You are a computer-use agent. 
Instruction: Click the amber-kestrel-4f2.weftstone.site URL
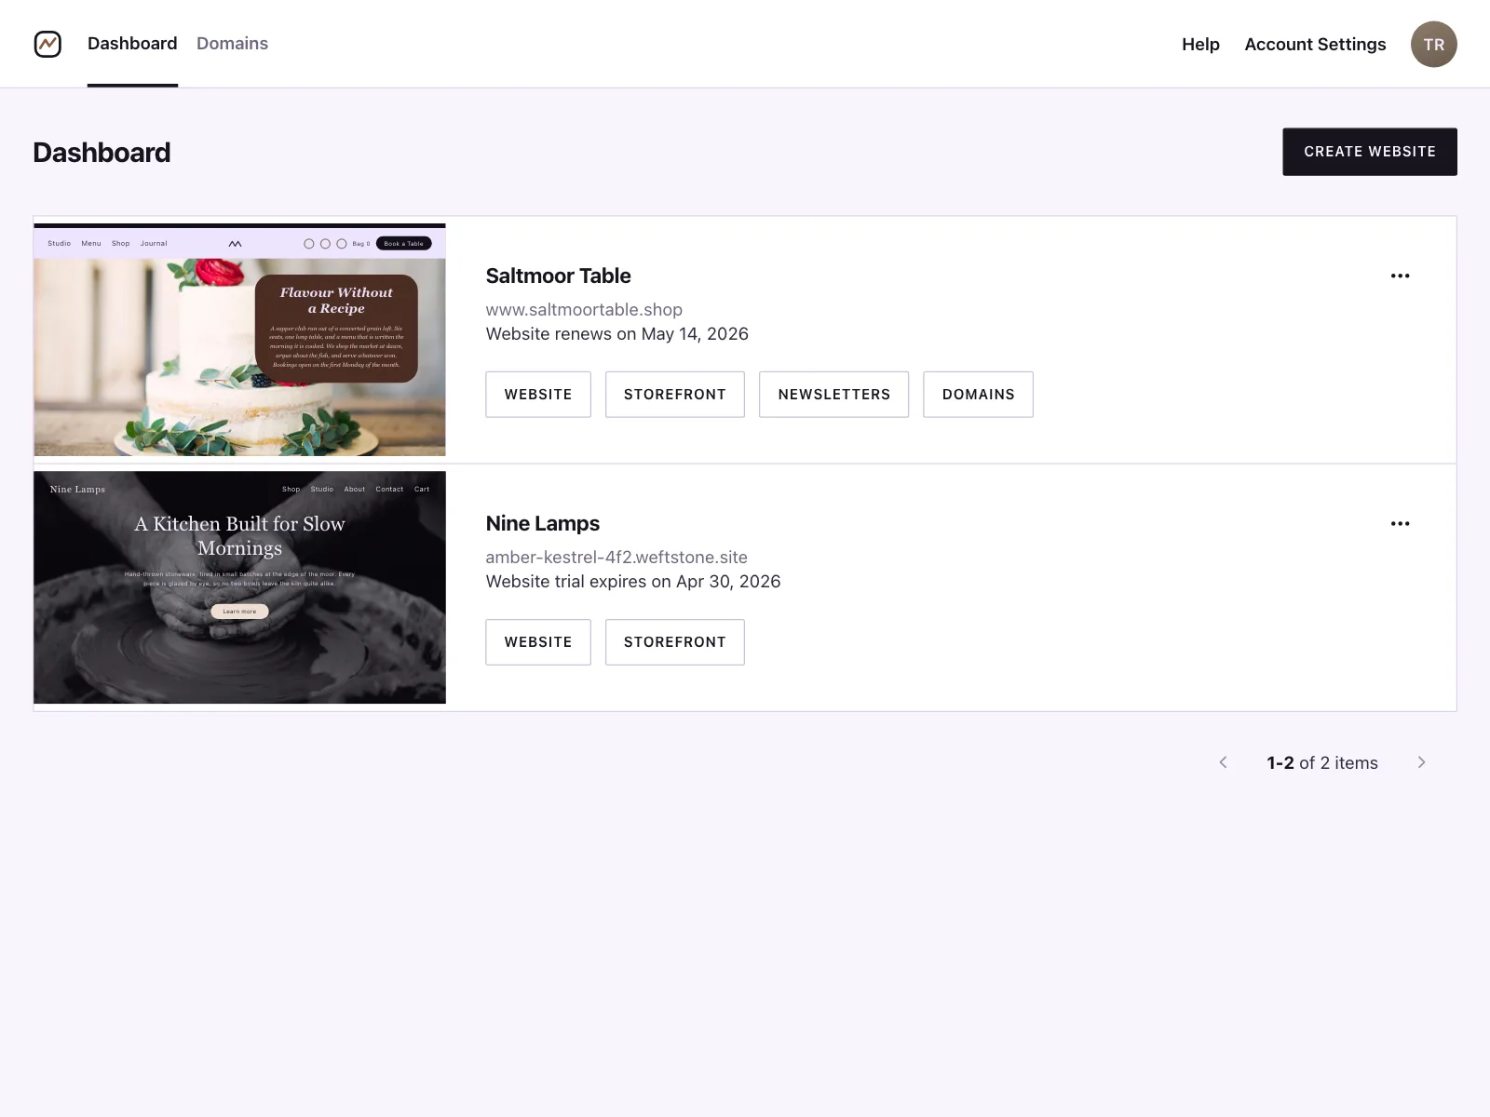pyautogui.click(x=616, y=558)
